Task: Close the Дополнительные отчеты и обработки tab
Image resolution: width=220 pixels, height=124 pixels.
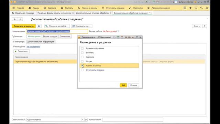Action: pos(111,13)
